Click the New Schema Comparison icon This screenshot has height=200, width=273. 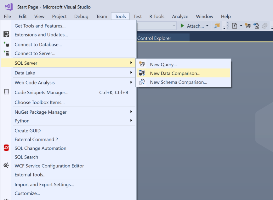click(142, 82)
